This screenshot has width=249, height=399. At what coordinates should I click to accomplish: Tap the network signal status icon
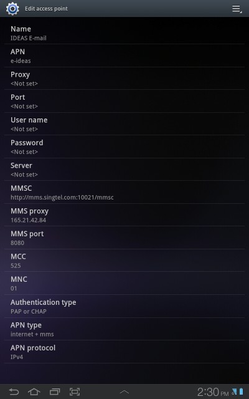(x=234, y=392)
